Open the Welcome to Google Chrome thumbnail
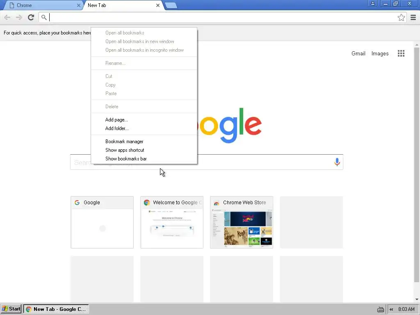Screen dimensions: 420x315 coord(172,222)
